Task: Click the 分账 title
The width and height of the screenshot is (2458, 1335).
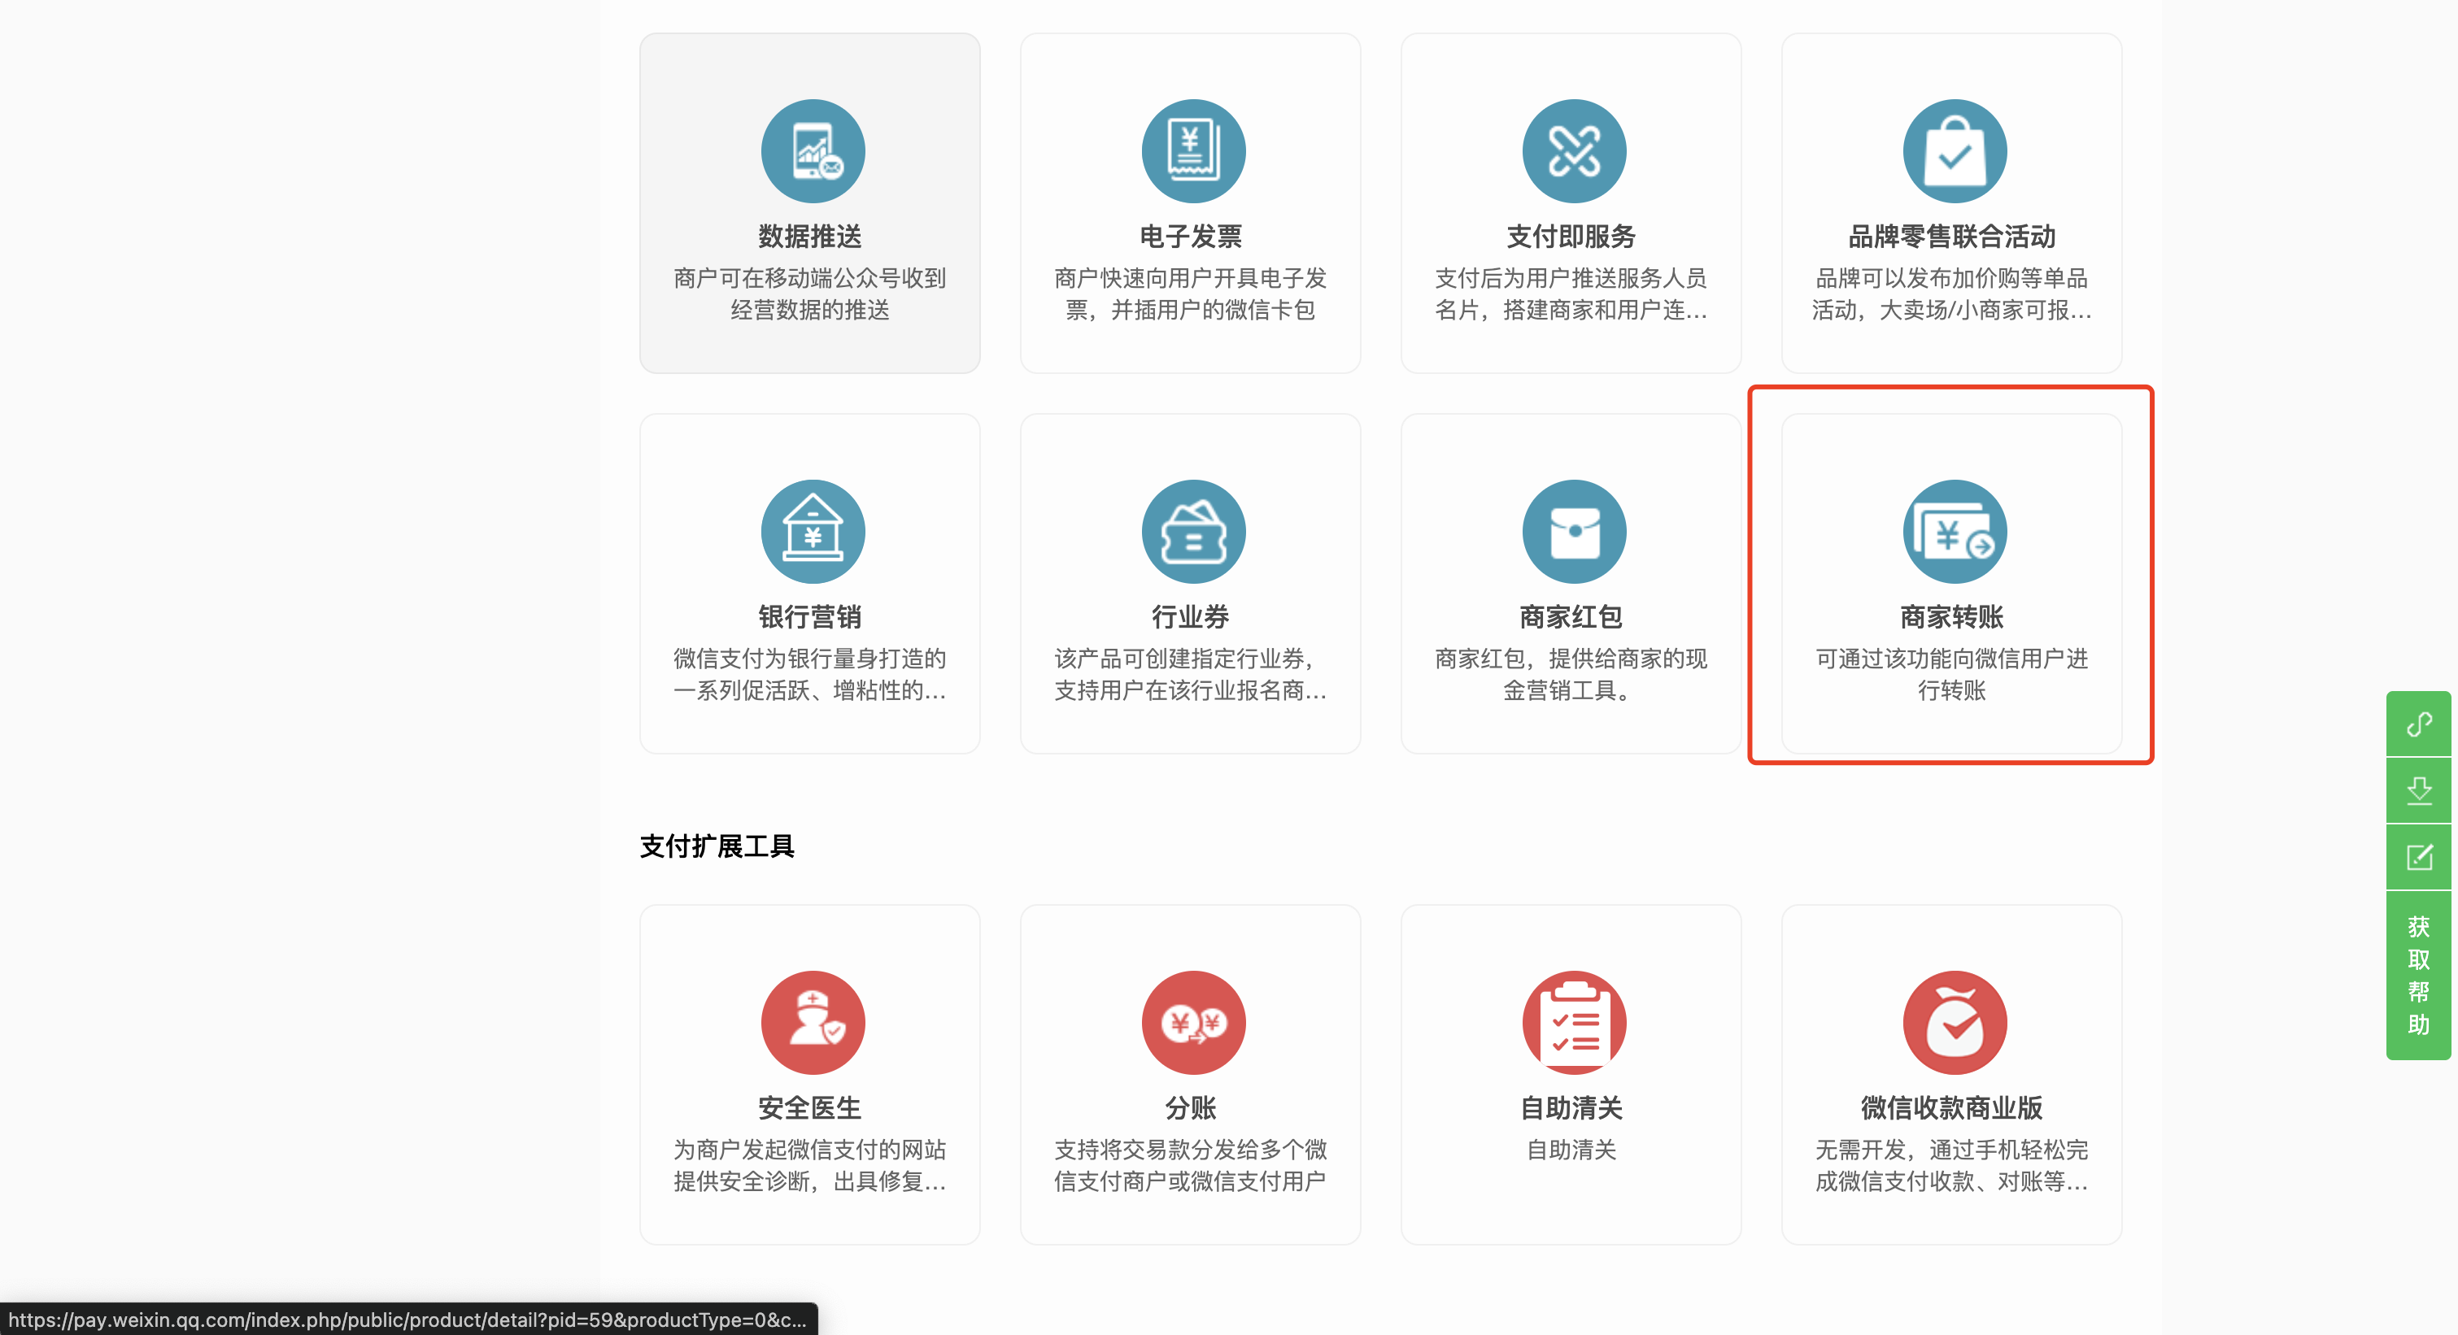Action: [x=1190, y=1107]
